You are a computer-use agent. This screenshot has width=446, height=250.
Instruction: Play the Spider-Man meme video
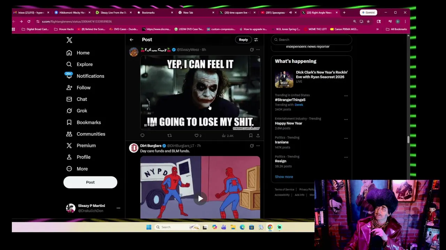tap(200, 199)
